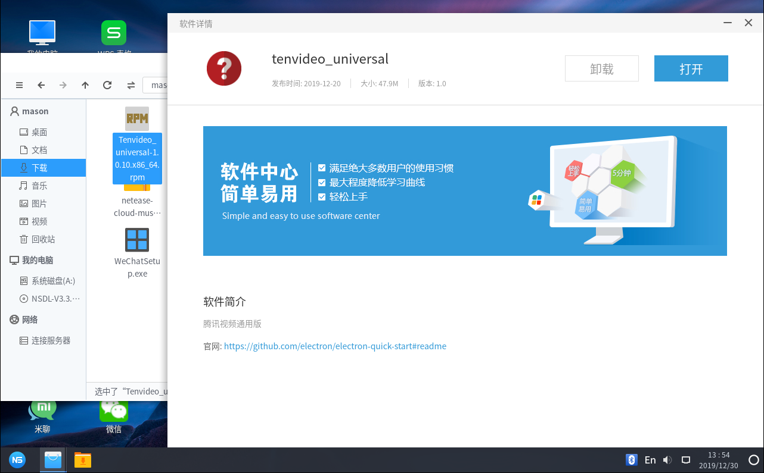Viewport: 764px width, 473px height.
Task: Go forward in the file manager
Action: pos(63,85)
